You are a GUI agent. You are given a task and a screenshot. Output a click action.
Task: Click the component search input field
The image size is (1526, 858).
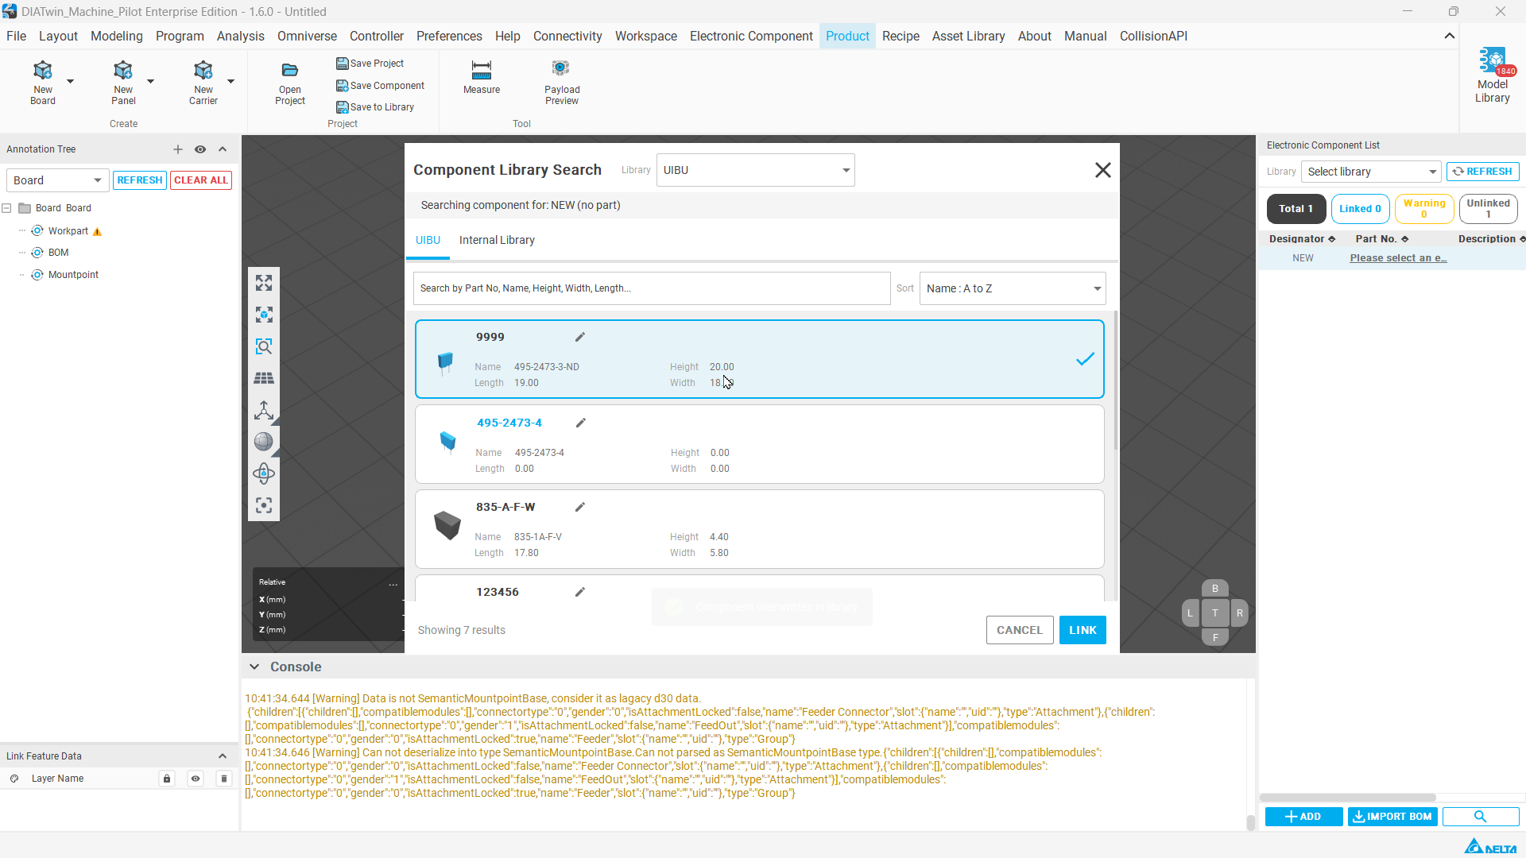click(x=652, y=288)
